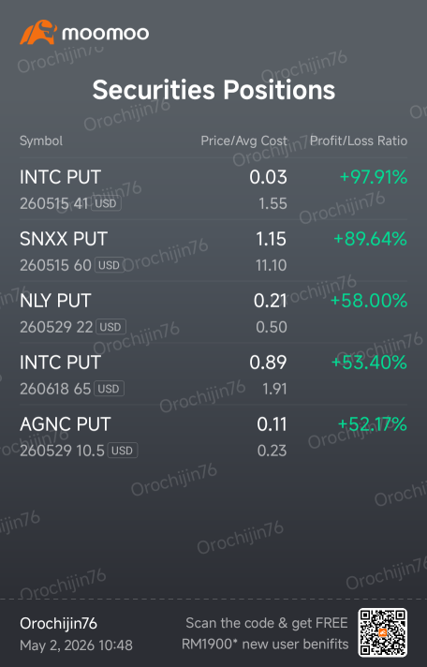
Task: Select the Profit/Loss Ratio column header
Action: [x=359, y=141]
